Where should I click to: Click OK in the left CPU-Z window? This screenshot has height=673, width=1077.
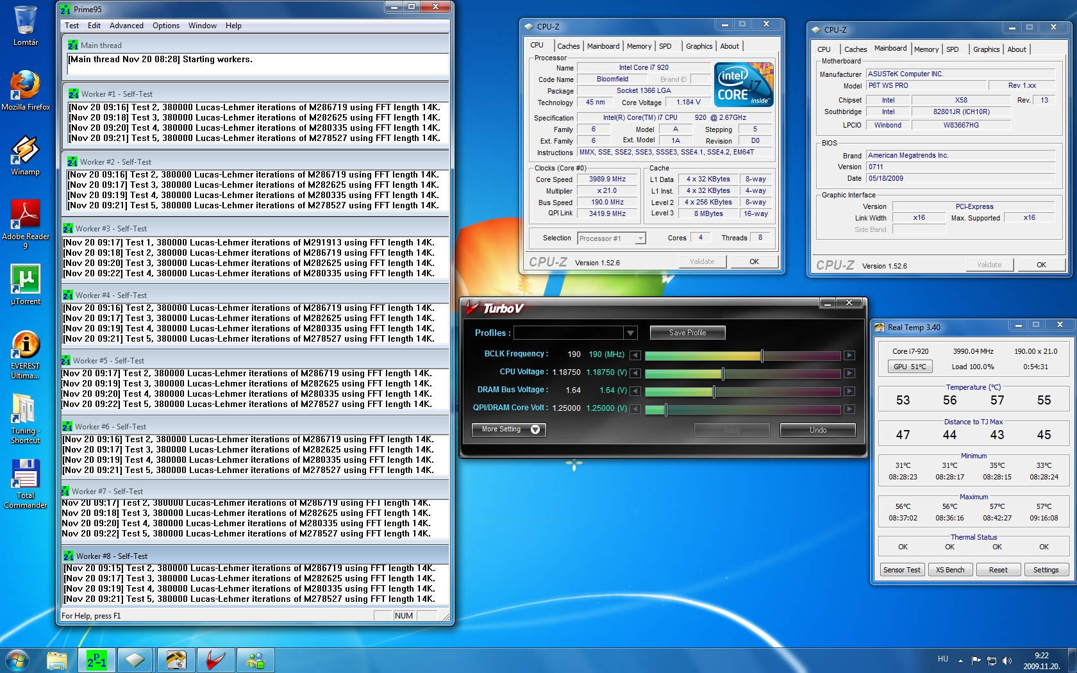tap(754, 262)
